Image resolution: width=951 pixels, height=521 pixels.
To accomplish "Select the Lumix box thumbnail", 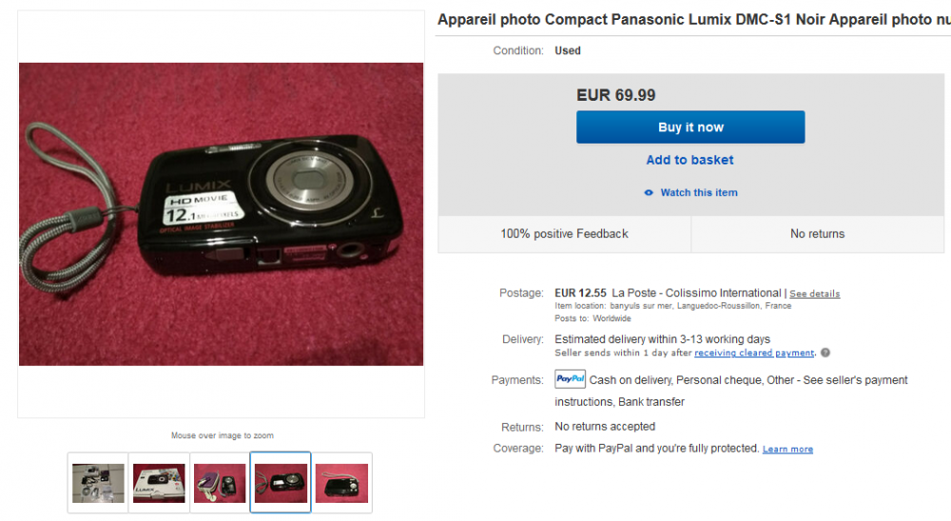I will click(x=159, y=483).
